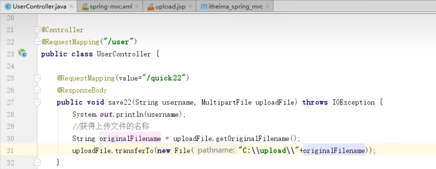Click line number 24 in the gutter
Image resolution: width=436 pixels, height=169 pixels.
(10, 66)
